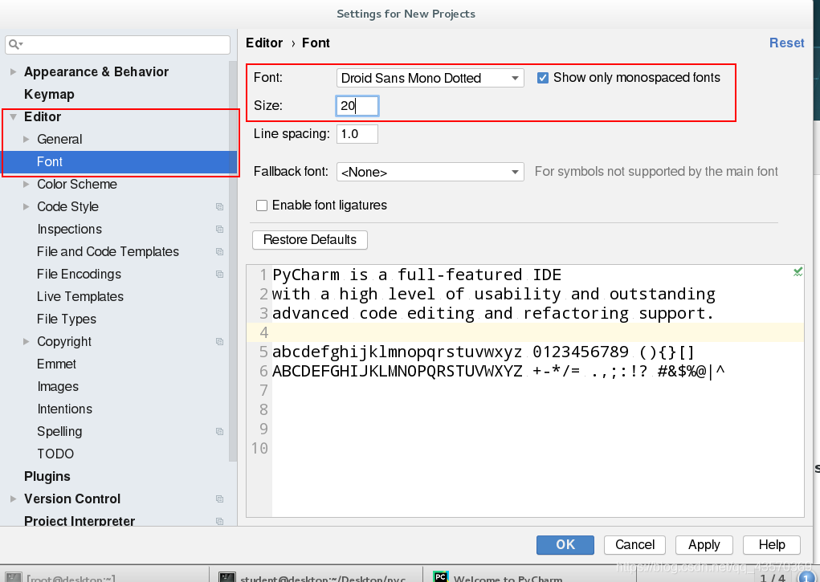Expand the Color Scheme node
820x582 pixels.
pyautogui.click(x=27, y=184)
